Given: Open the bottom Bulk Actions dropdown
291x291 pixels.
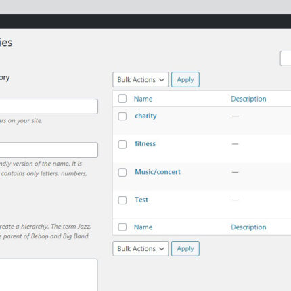Looking at the screenshot, I should point(141,248).
